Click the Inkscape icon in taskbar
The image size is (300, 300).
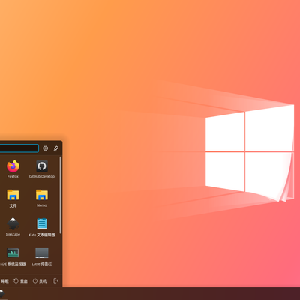tap(2, 293)
